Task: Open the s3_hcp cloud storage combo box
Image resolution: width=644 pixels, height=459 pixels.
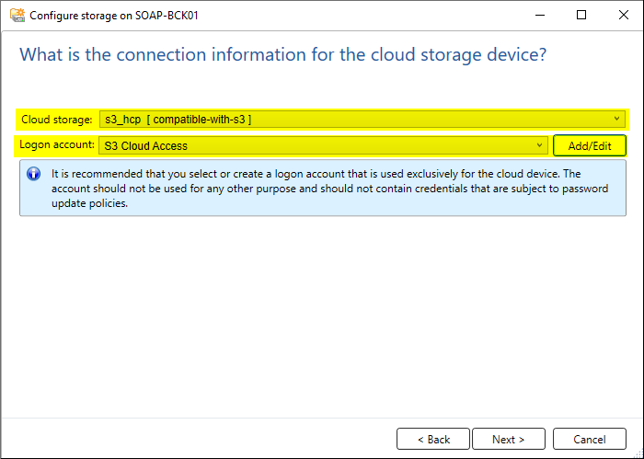Action: pyautogui.click(x=362, y=119)
